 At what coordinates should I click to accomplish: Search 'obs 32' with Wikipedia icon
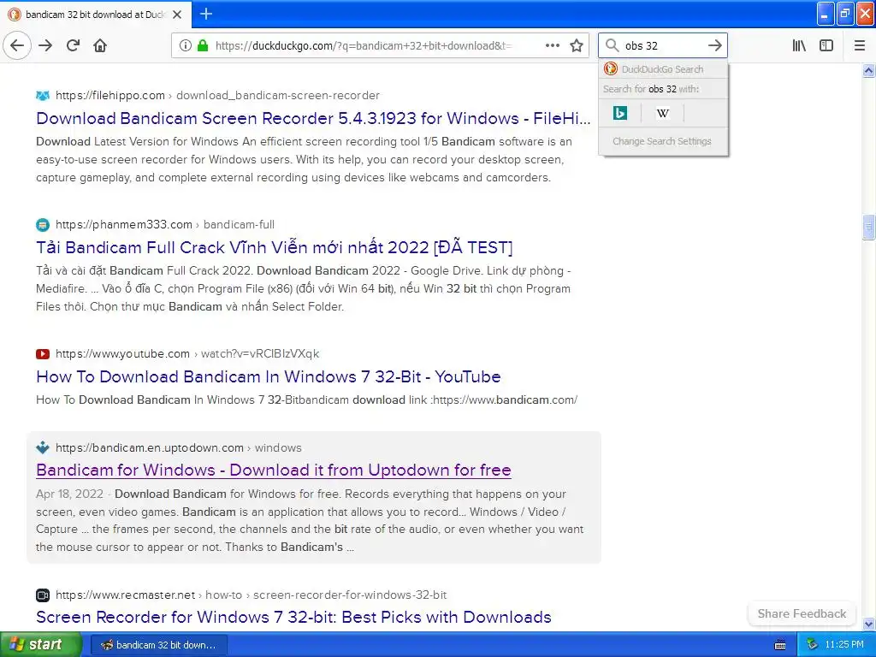click(663, 113)
